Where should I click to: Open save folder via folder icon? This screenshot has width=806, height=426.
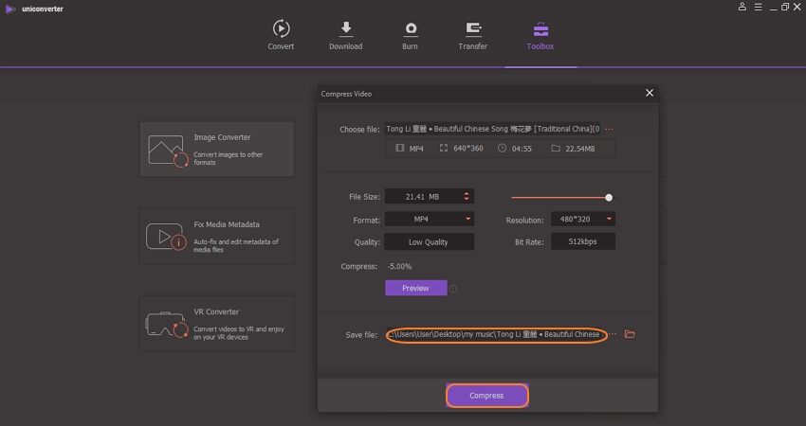[630, 334]
